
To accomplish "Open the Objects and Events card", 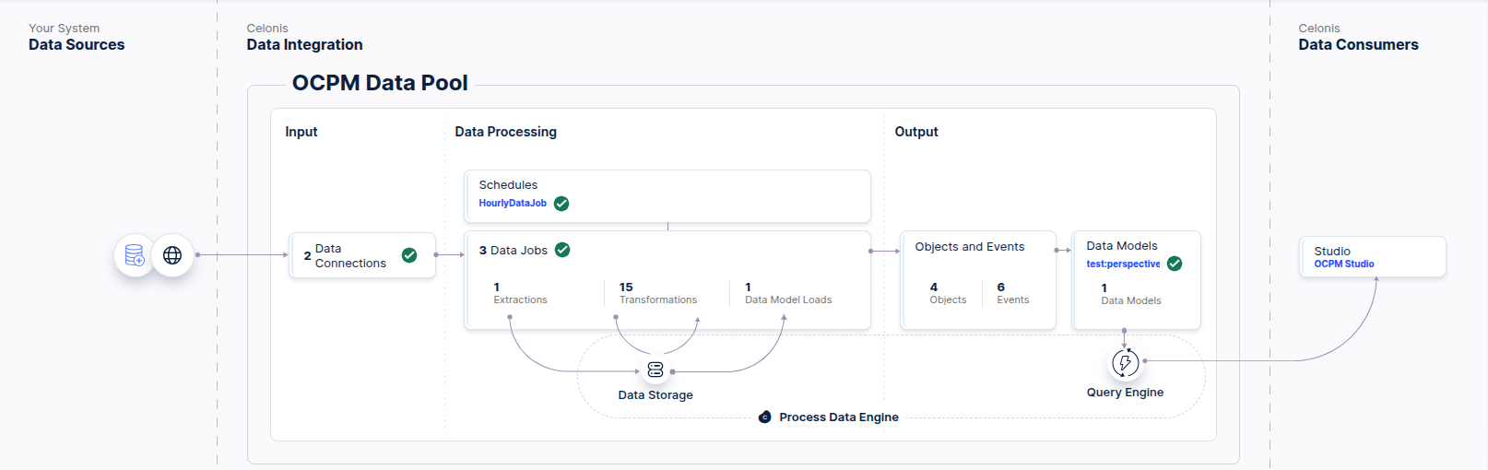I will click(978, 280).
